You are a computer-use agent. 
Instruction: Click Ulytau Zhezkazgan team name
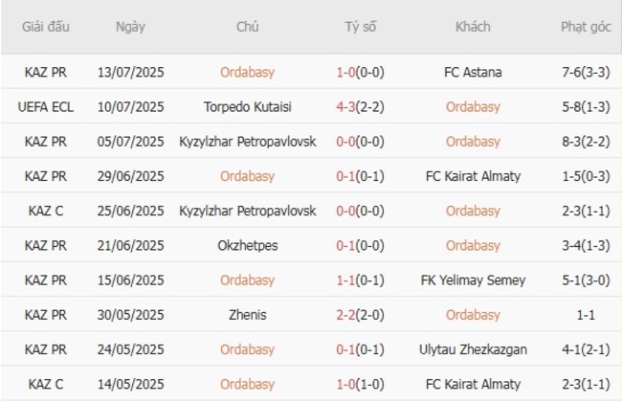(473, 349)
